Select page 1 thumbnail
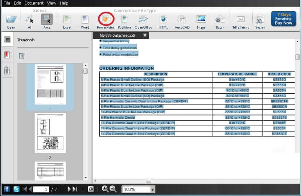Image resolution: width=301 pixels, height=196 pixels. (50, 84)
